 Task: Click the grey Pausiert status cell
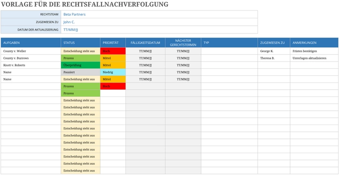(x=80, y=72)
